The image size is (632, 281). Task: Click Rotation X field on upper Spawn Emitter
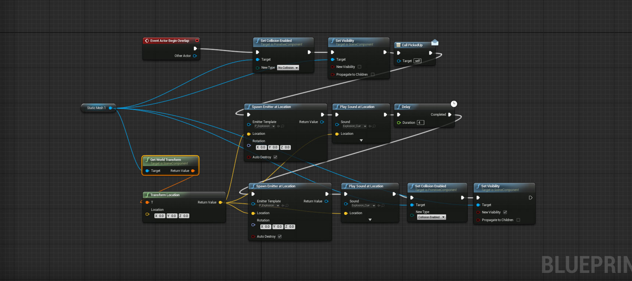point(261,147)
